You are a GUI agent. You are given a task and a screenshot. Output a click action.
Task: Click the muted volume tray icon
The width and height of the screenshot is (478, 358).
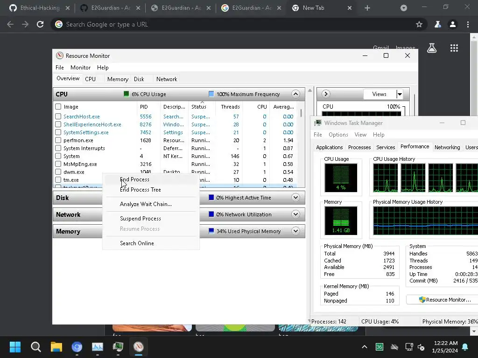(421, 347)
